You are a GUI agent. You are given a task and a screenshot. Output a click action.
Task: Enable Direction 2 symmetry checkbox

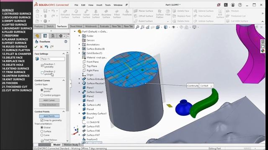(x=42, y=73)
